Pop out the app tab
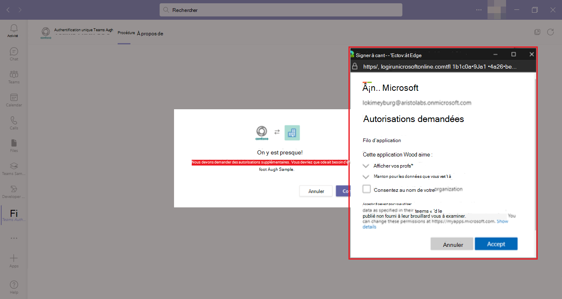The image size is (562, 299). pos(537,32)
